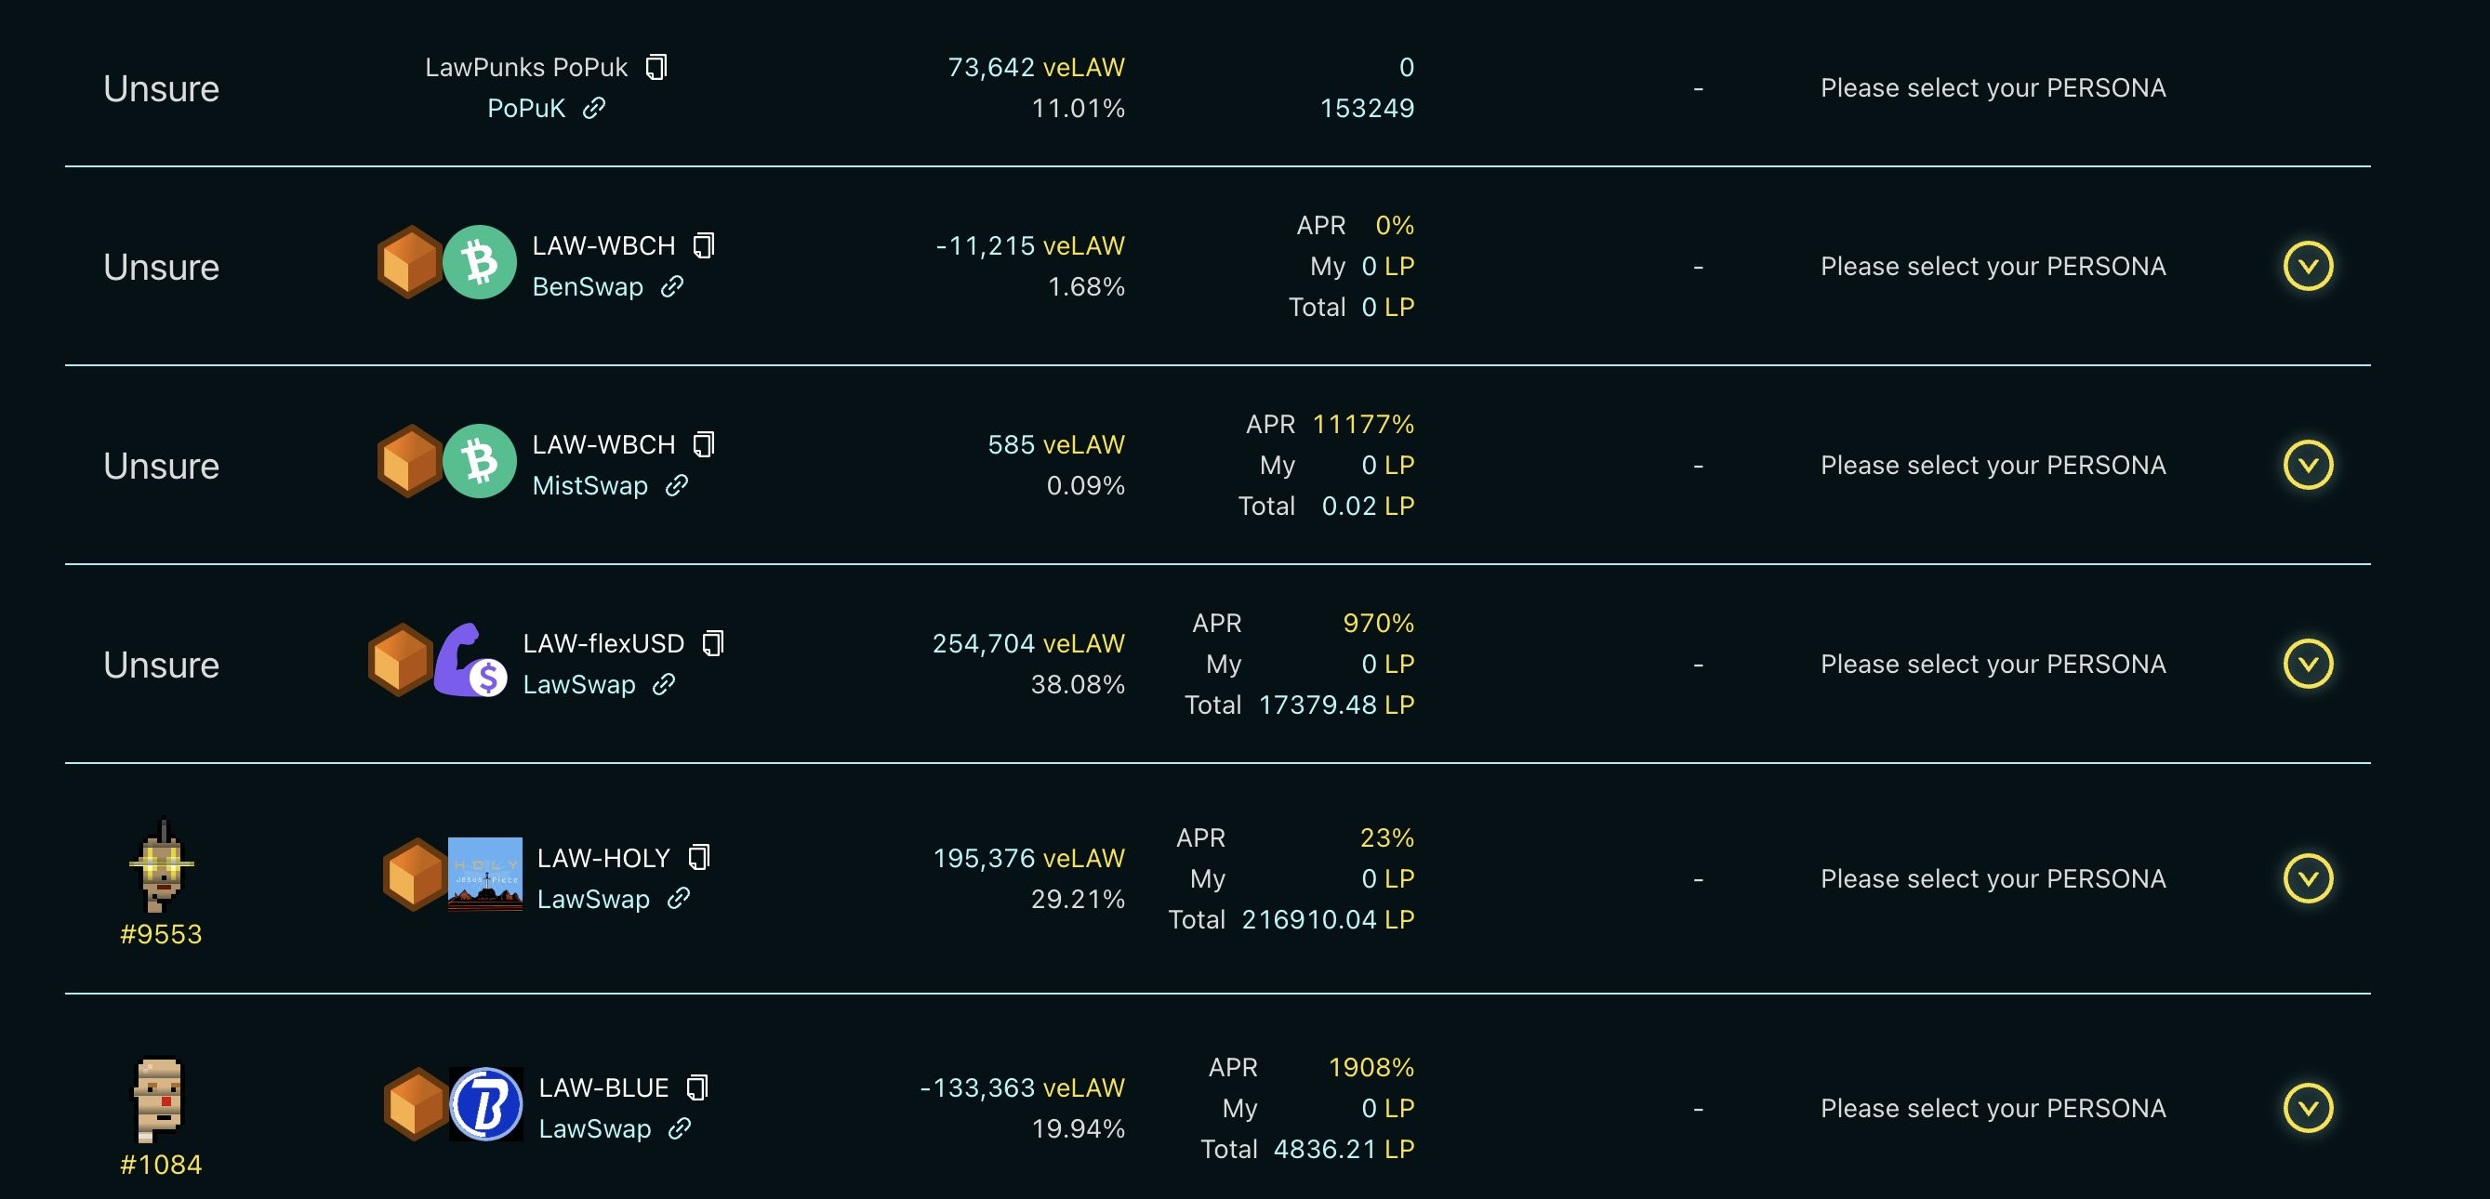Copy the LAW-BLUE pool address
Viewport: 2490px width, 1199px height.
tap(697, 1087)
